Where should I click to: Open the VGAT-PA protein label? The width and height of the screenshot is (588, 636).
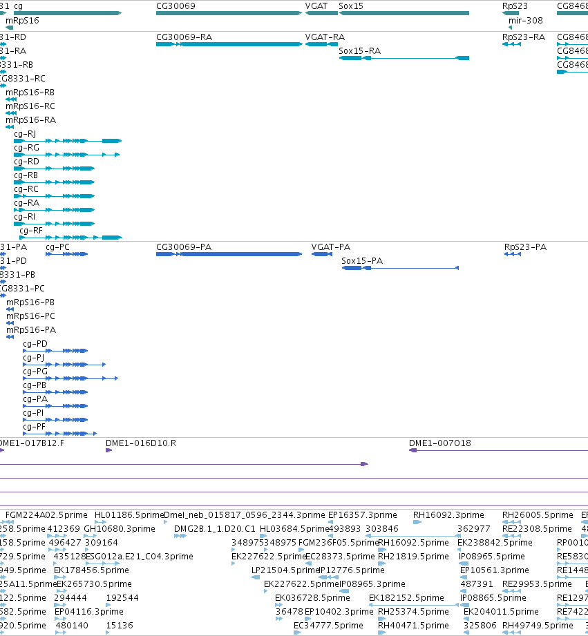coord(331,247)
